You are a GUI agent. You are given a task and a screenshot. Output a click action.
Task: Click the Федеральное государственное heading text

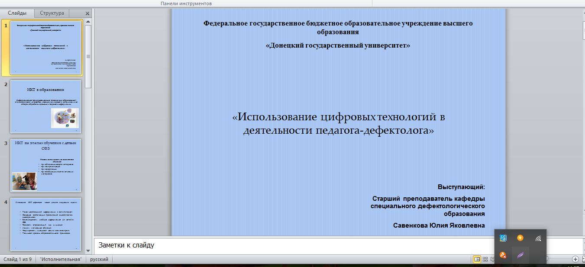click(338, 27)
